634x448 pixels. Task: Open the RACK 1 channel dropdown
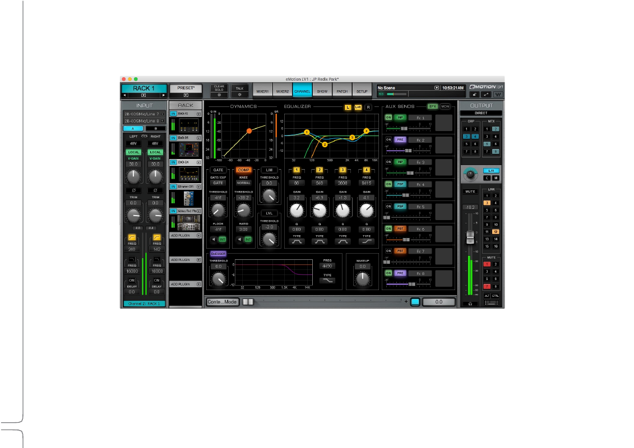(x=144, y=95)
